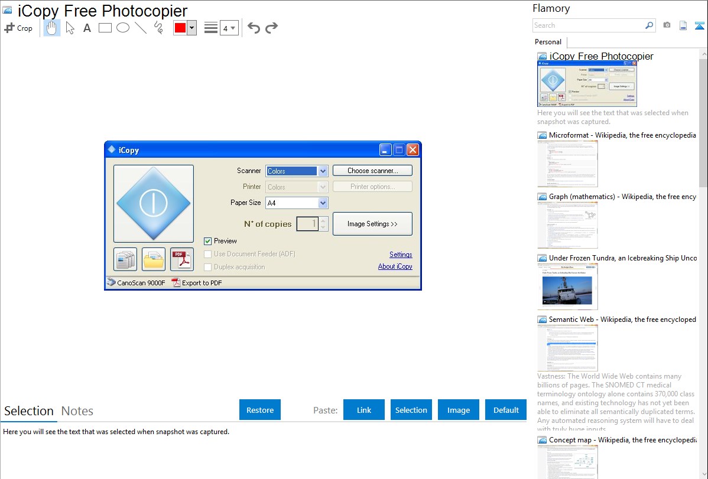Click CanoScan 9000F in the status bar

click(x=136, y=282)
